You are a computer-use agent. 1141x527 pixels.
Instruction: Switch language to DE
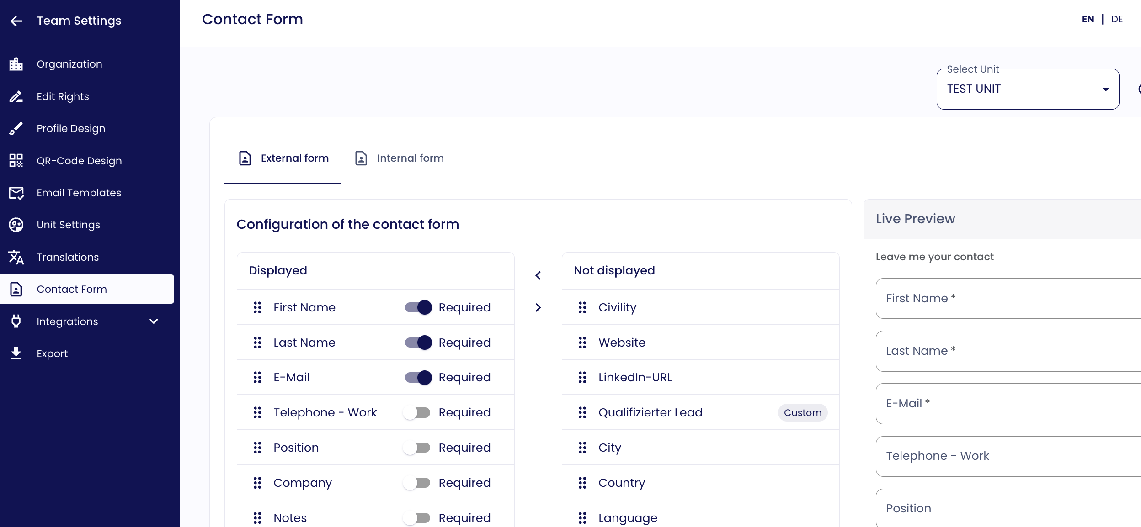pyautogui.click(x=1117, y=19)
